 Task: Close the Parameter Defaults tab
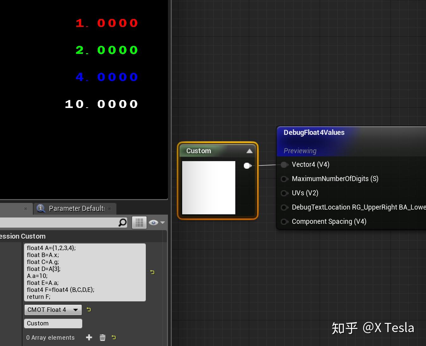(109, 209)
